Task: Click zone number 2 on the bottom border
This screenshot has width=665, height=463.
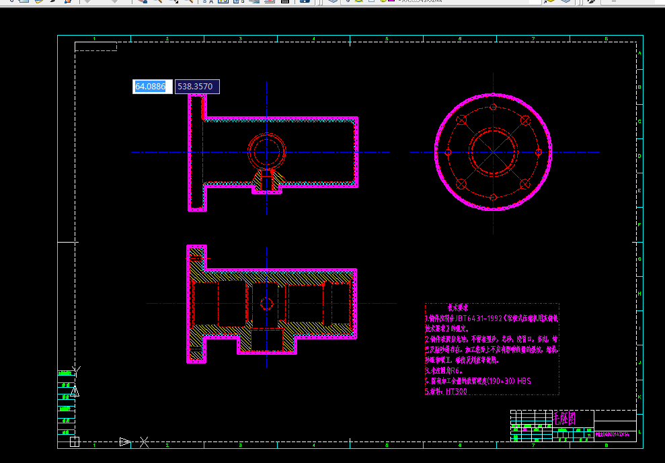Action: click(x=167, y=445)
